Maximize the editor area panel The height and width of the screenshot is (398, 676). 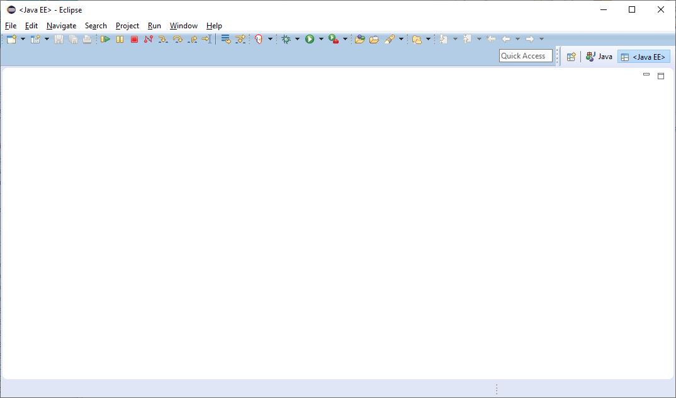(660, 76)
